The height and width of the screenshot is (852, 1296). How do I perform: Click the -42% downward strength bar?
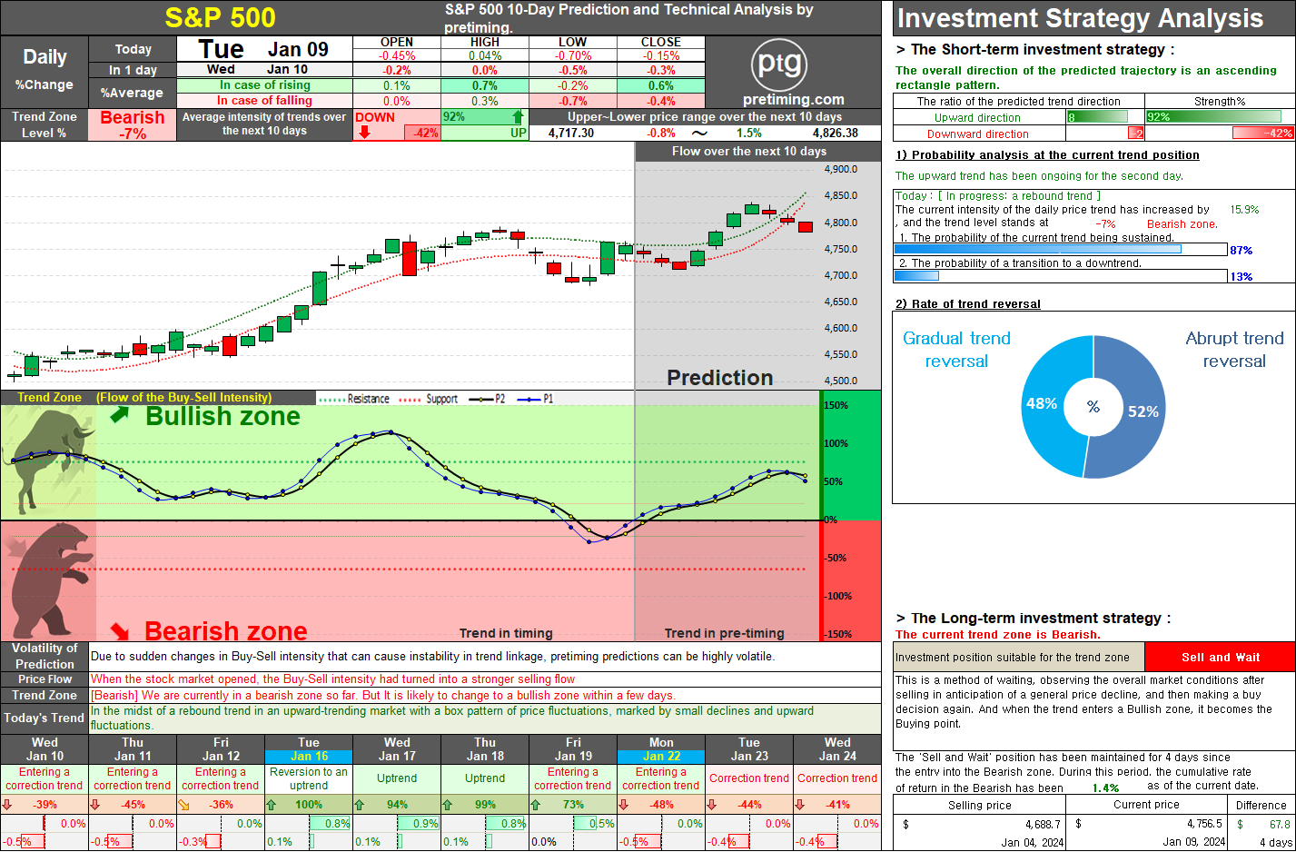[1262, 133]
